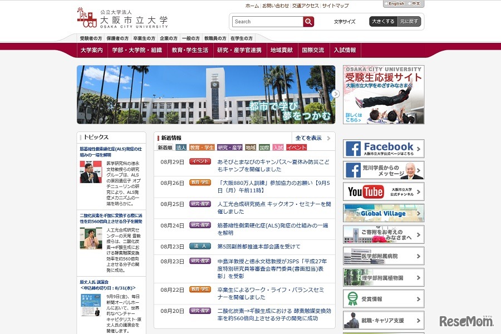Switch language to English
501x334 pixels.
tap(395, 4)
